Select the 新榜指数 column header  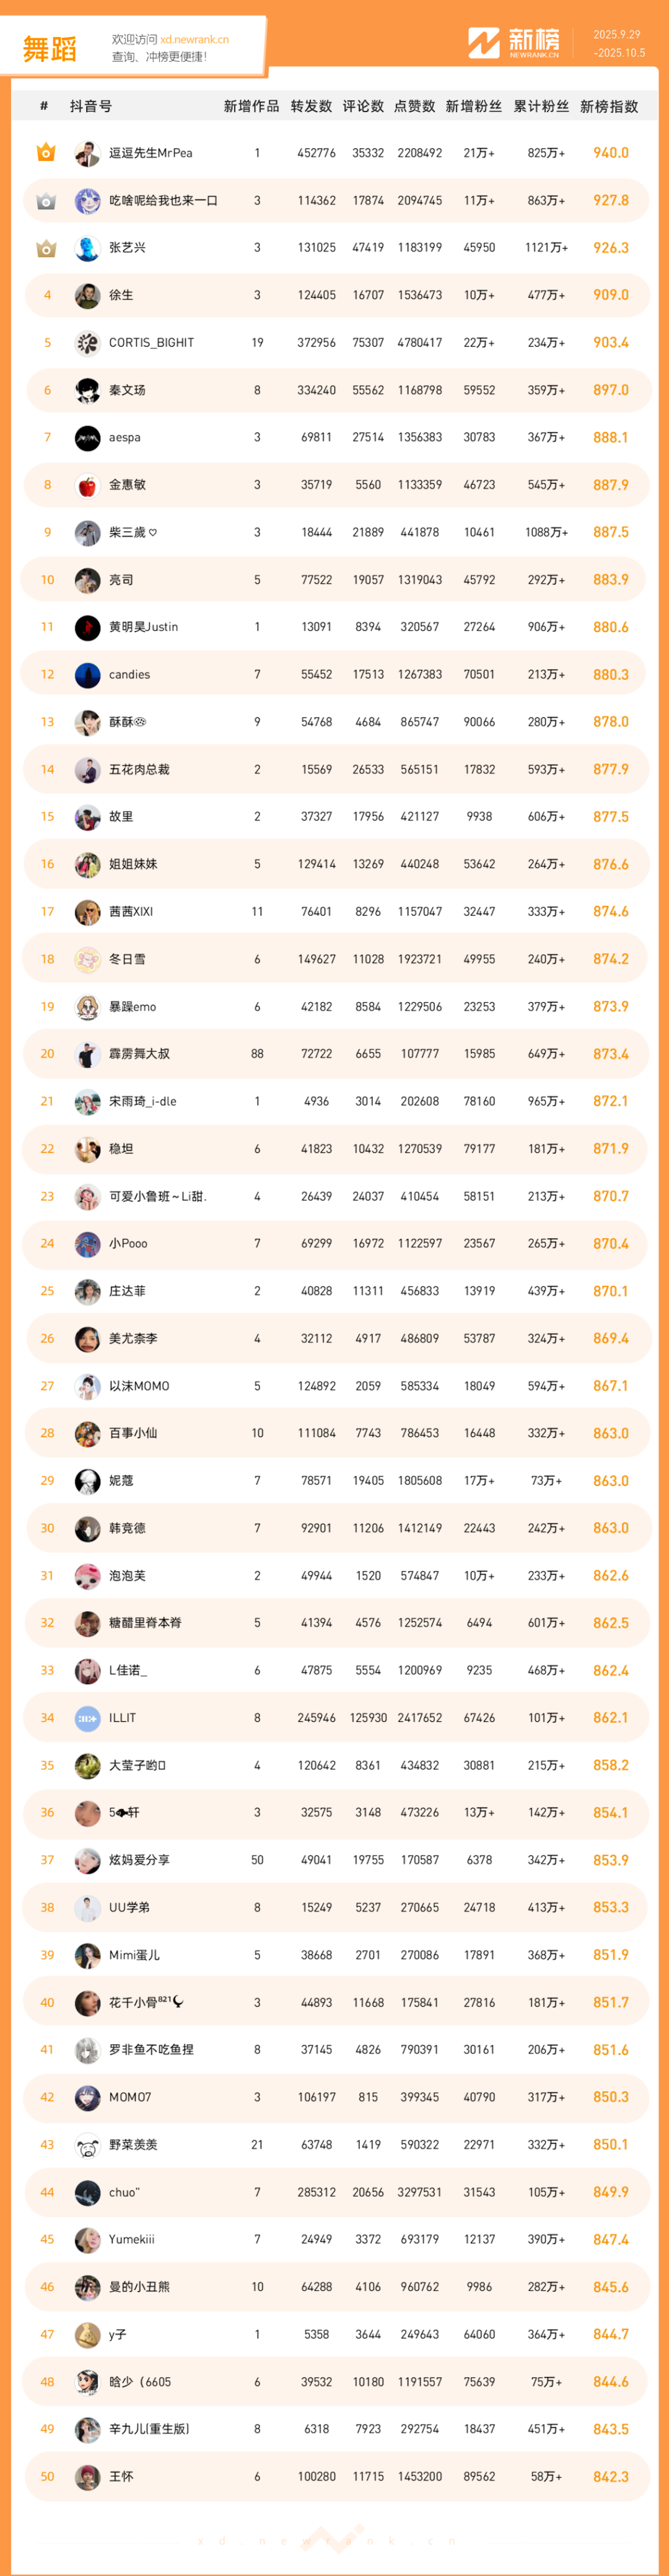point(609,106)
